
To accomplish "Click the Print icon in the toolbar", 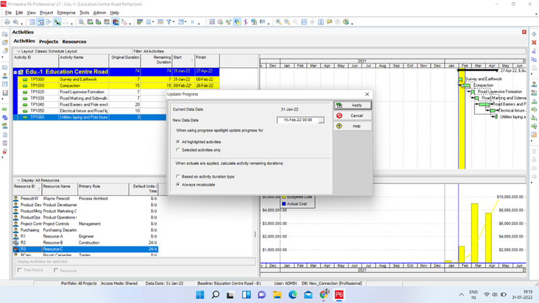I will 7,22.
